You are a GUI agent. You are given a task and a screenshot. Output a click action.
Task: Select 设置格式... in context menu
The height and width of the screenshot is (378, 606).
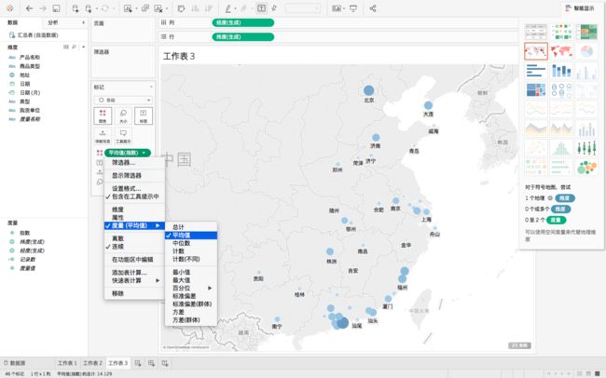[127, 188]
